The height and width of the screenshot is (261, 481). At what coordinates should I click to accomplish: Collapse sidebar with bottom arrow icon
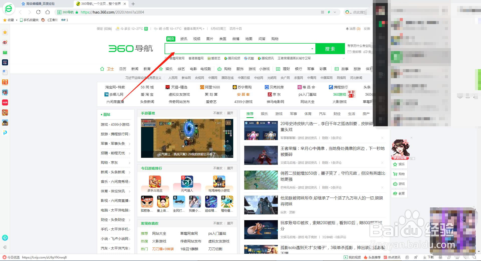click(5, 247)
